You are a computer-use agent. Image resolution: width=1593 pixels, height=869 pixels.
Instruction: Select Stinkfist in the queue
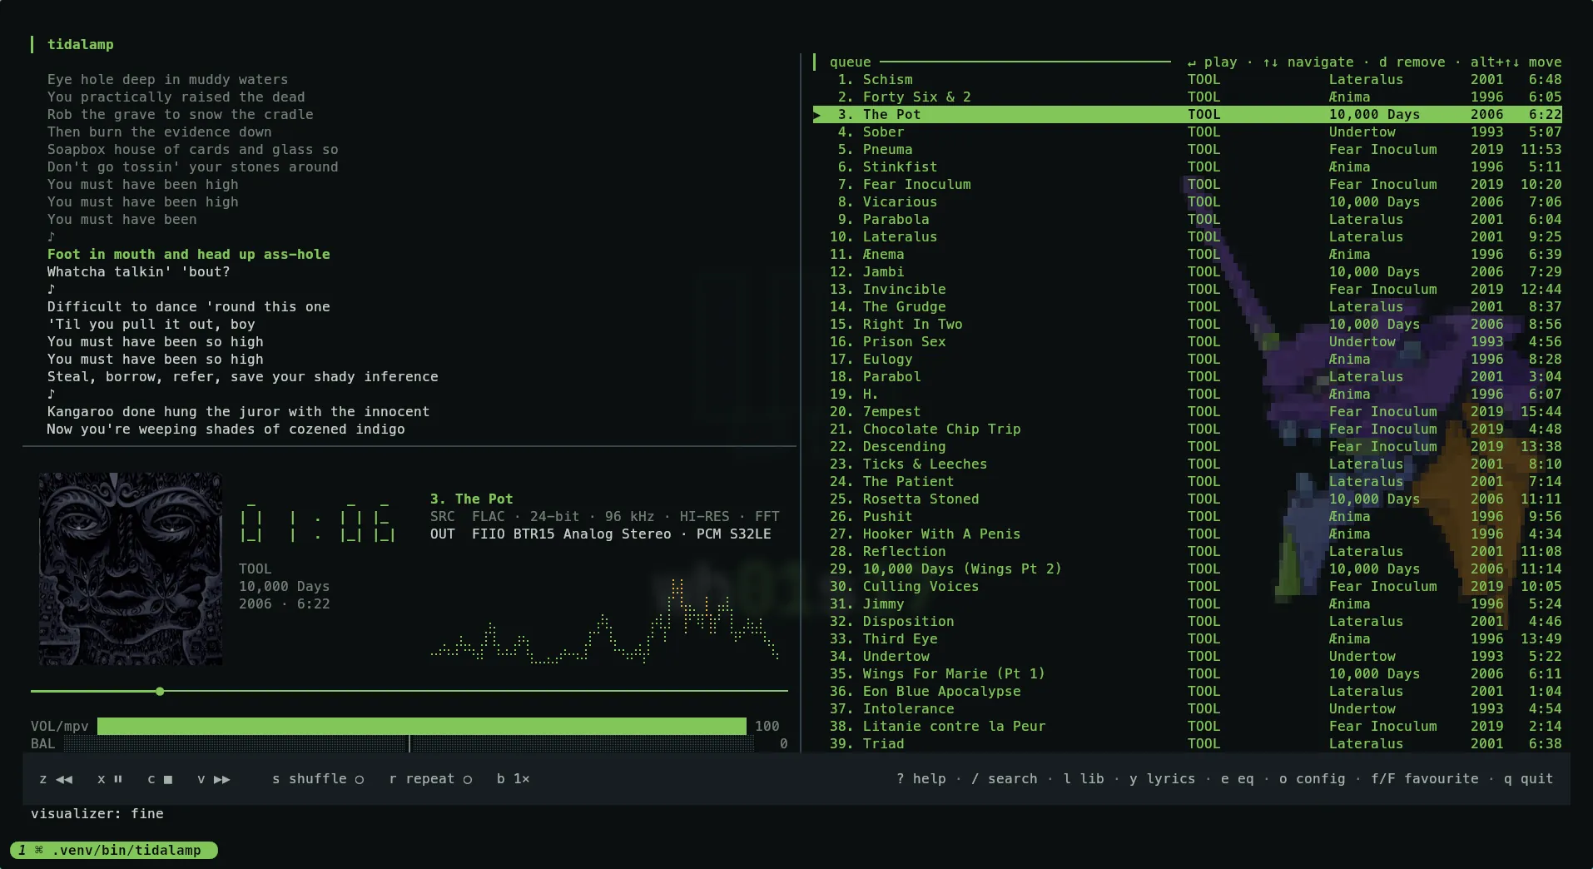[1188, 167]
